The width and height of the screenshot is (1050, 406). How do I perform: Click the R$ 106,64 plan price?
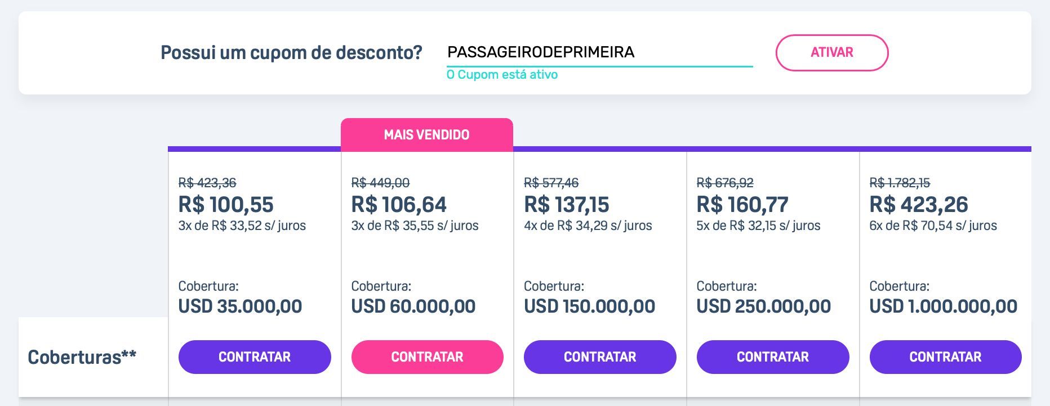click(x=399, y=204)
